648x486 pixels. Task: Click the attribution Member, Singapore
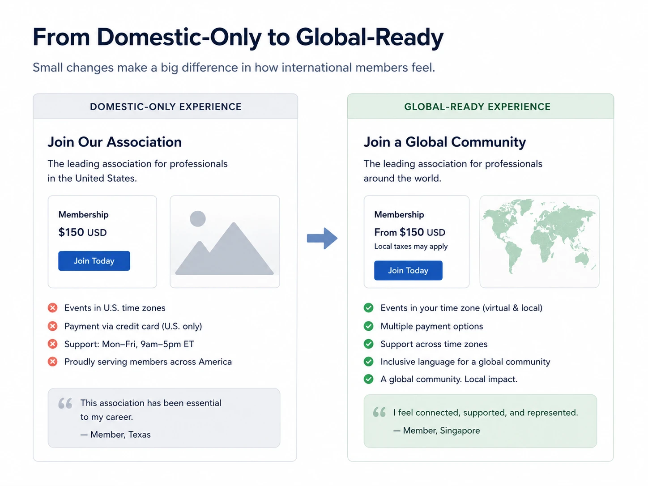point(437,431)
